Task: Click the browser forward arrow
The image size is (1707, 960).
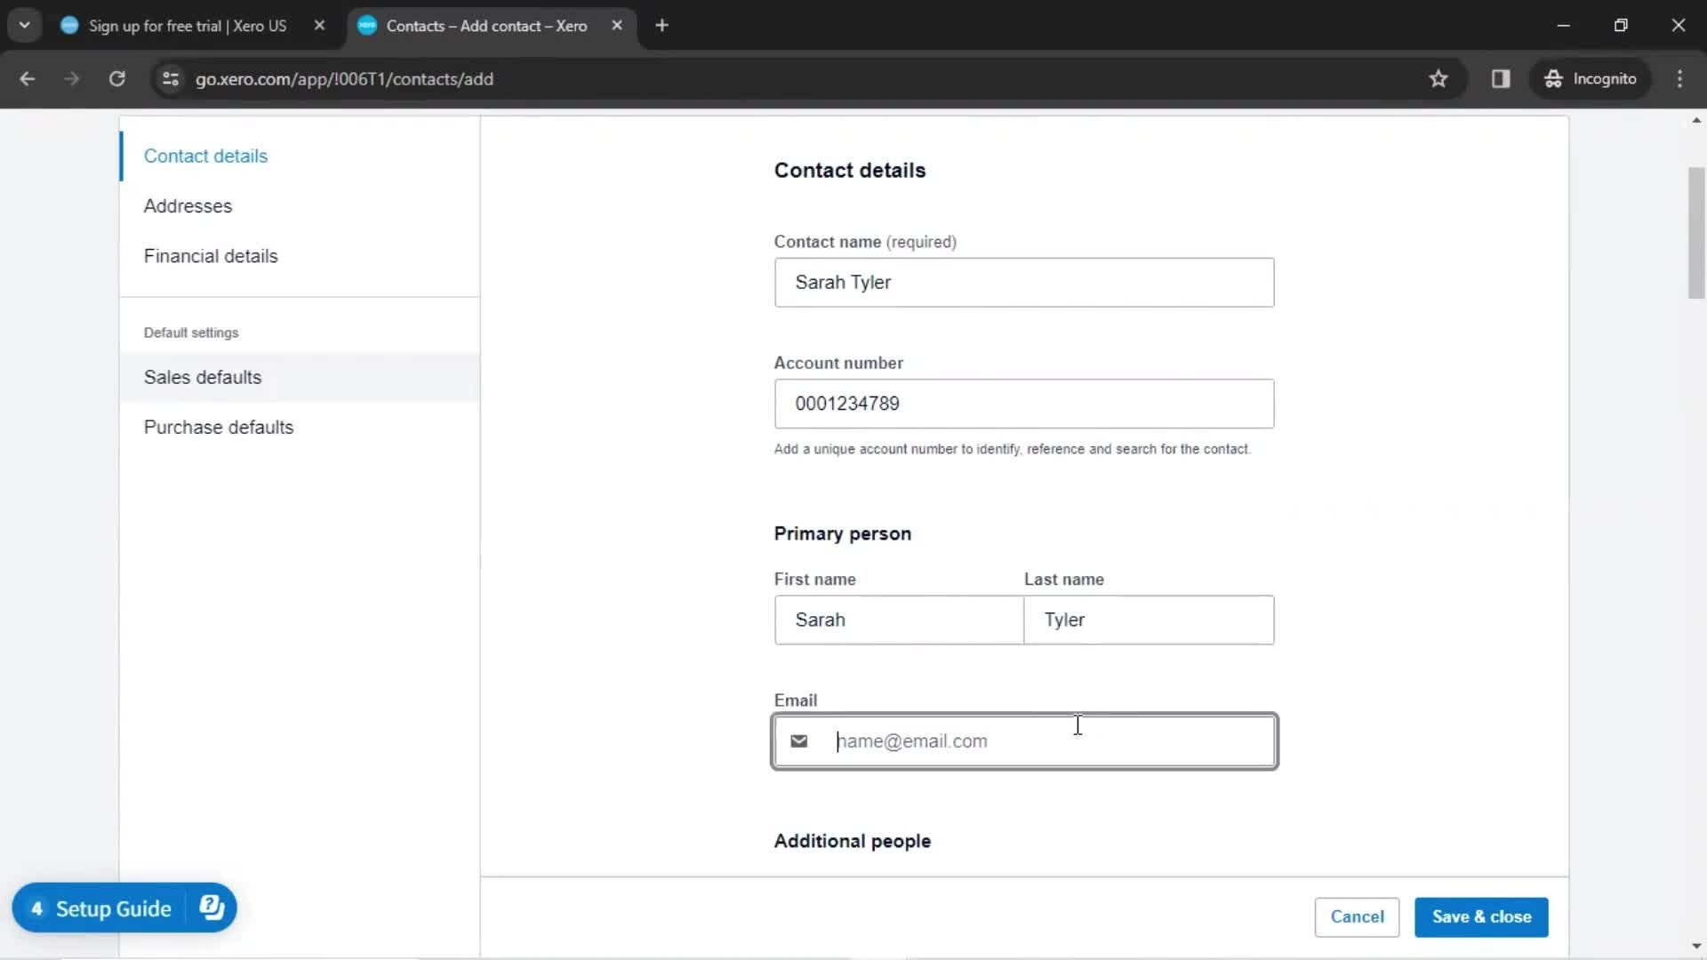Action: point(71,79)
